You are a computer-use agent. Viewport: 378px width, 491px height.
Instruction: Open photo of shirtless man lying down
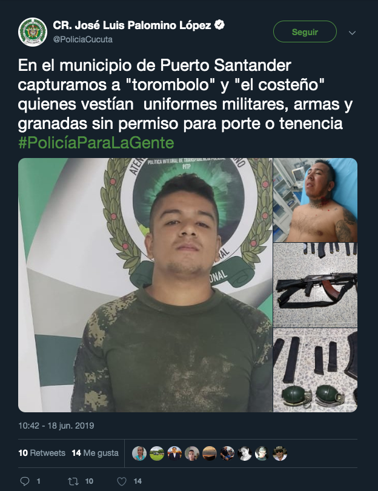[x=315, y=200]
